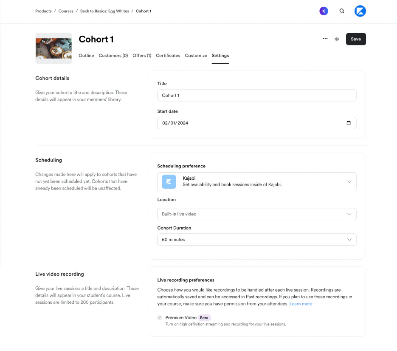Image resolution: width=397 pixels, height=351 pixels.
Task: Switch to the Offers (1) tab
Action: pos(141,55)
